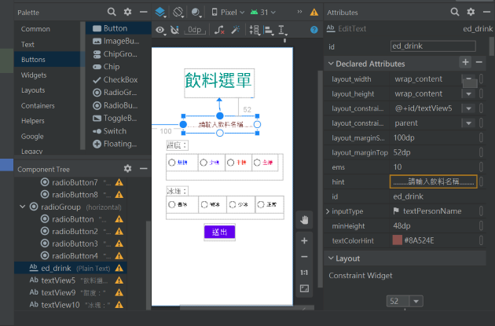Minimize the Component Tree panel
The image size is (495, 326).
(x=144, y=169)
